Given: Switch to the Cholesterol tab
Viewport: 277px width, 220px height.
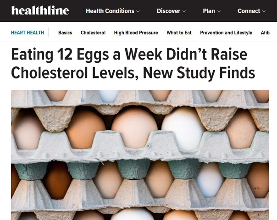Looking at the screenshot, I should tap(93, 33).
